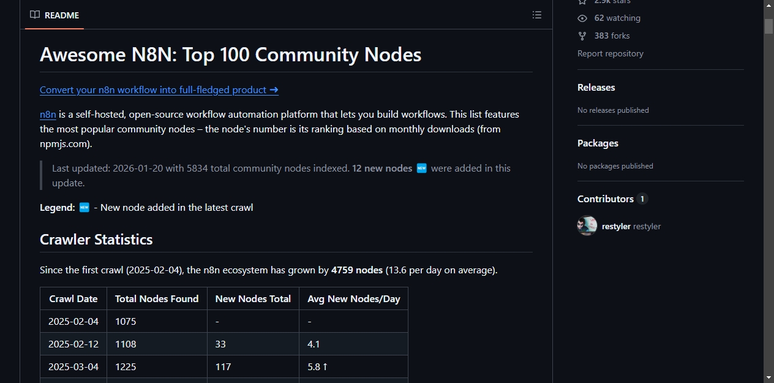Click the page scrollbar down arrow

click(768, 377)
